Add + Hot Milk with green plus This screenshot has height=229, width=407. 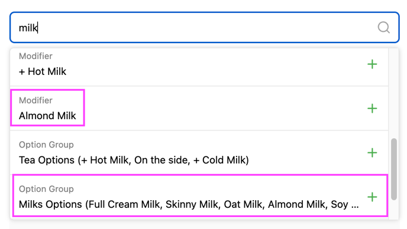click(372, 64)
